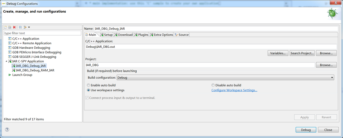Click the Project name input field

point(200,65)
